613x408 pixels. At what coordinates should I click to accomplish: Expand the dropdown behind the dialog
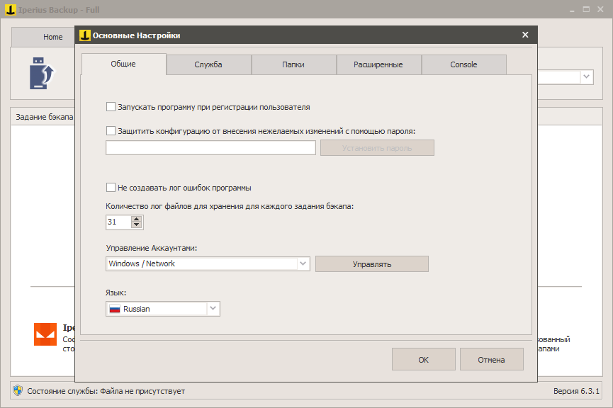point(587,76)
